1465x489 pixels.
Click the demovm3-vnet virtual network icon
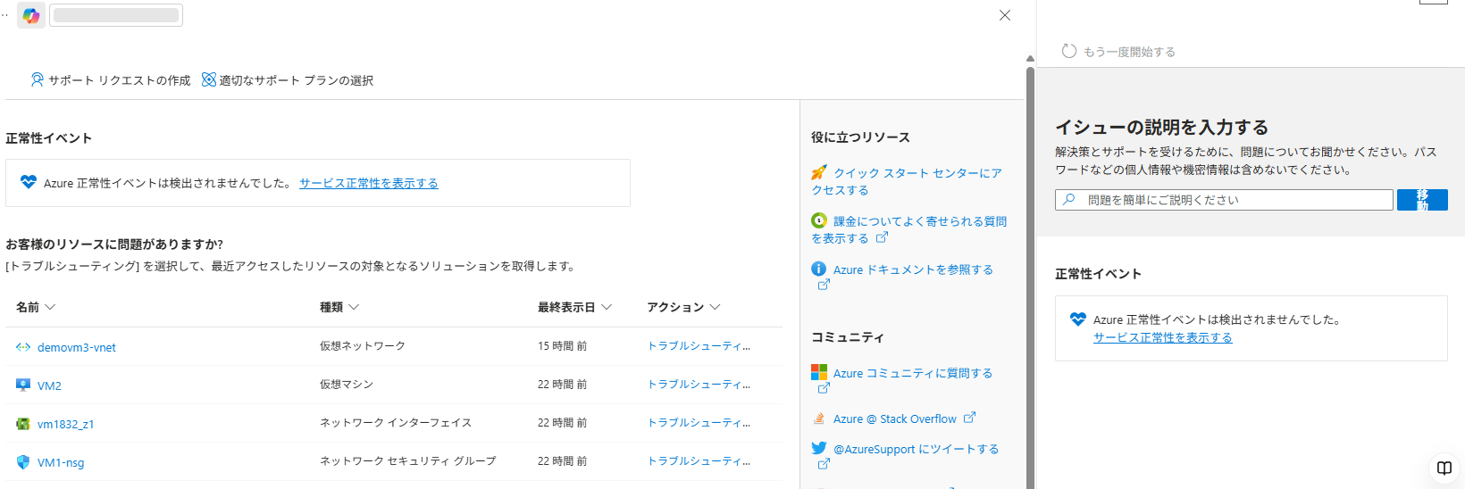23,347
